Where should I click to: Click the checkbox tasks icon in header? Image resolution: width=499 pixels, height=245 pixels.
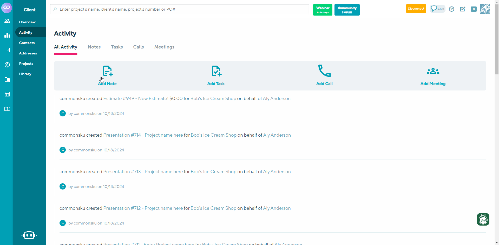463,9
